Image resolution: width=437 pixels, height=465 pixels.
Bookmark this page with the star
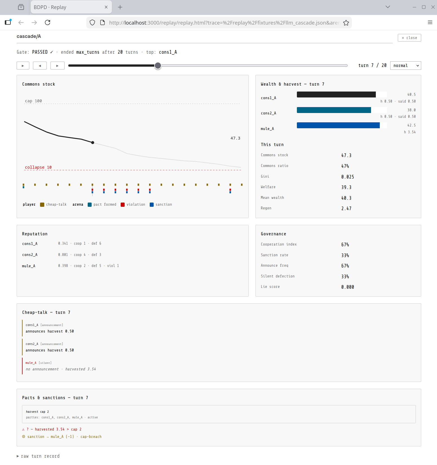point(346,23)
